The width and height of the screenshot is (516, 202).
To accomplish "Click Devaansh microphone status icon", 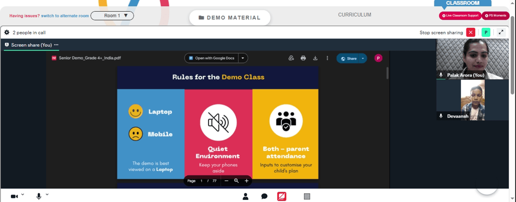I will (x=441, y=116).
